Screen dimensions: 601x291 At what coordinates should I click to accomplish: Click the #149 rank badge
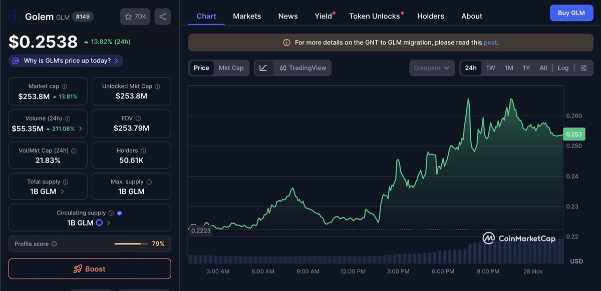(x=83, y=16)
